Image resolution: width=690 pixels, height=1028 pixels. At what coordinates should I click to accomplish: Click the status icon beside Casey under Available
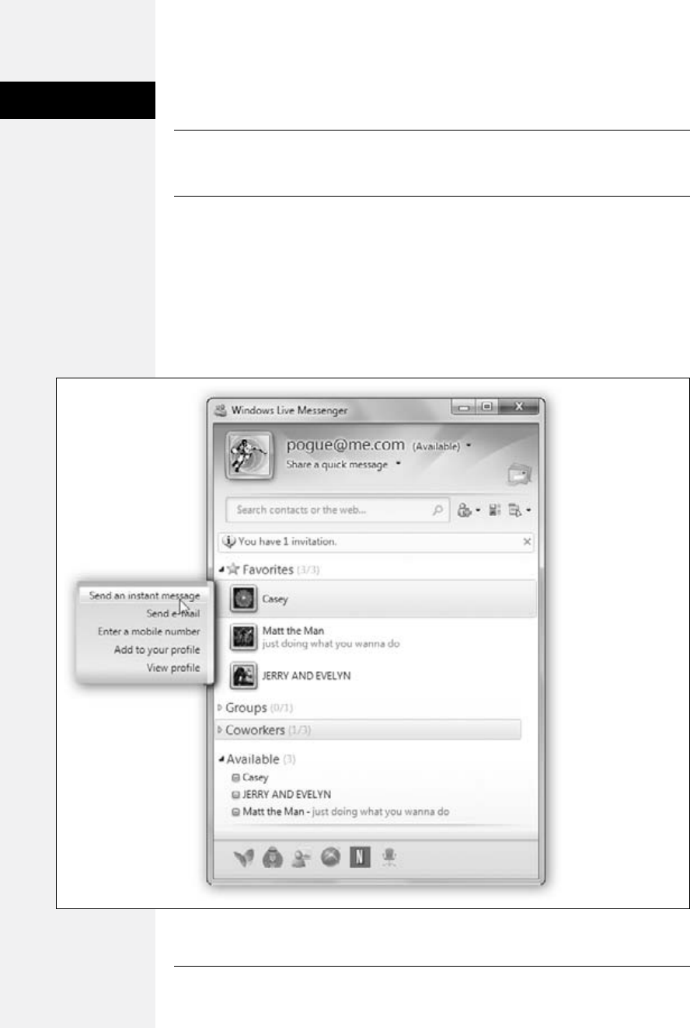[x=235, y=777]
